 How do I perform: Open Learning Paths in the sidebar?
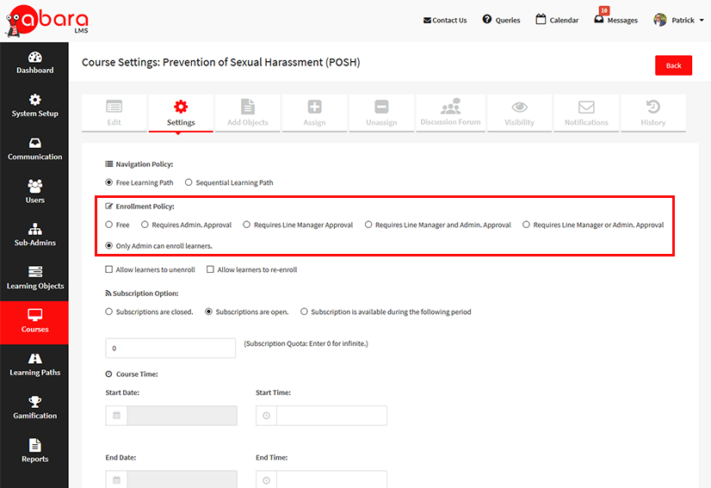click(35, 365)
